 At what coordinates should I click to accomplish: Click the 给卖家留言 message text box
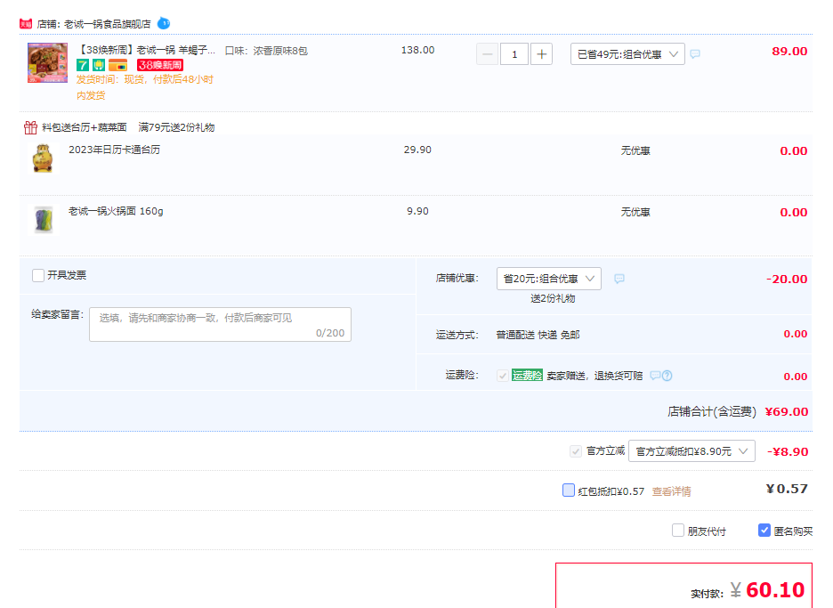point(221,324)
